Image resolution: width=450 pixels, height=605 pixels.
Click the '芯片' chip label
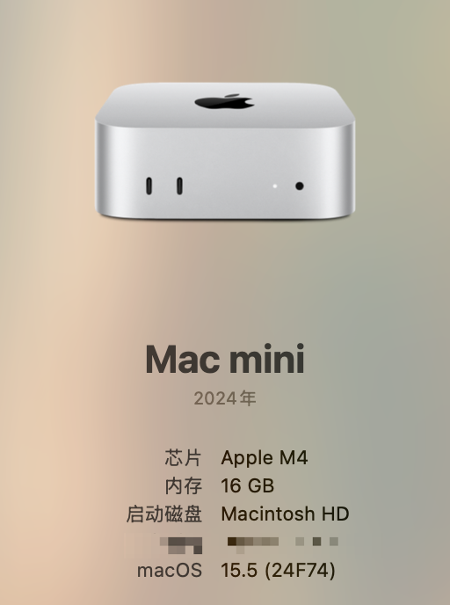(184, 458)
